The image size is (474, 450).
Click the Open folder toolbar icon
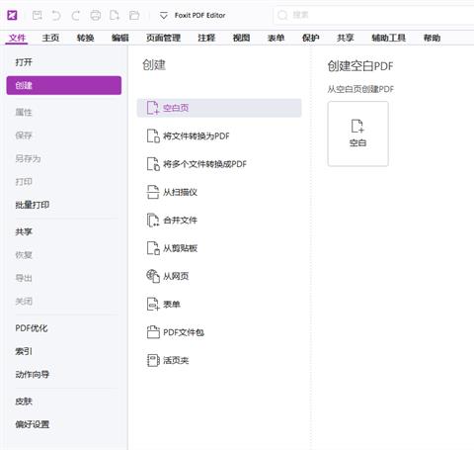[134, 15]
